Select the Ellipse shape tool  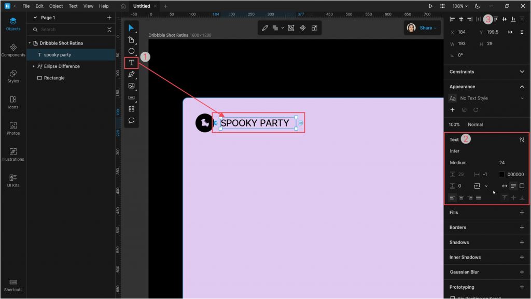point(131,51)
